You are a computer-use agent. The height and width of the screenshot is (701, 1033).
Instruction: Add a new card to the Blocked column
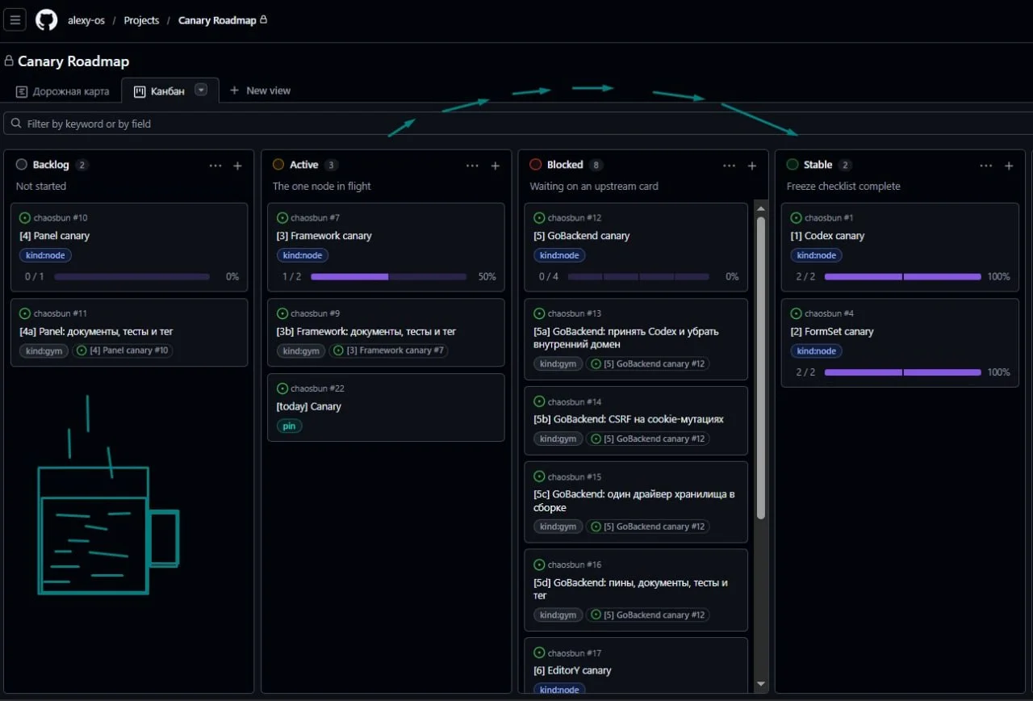tap(751, 166)
